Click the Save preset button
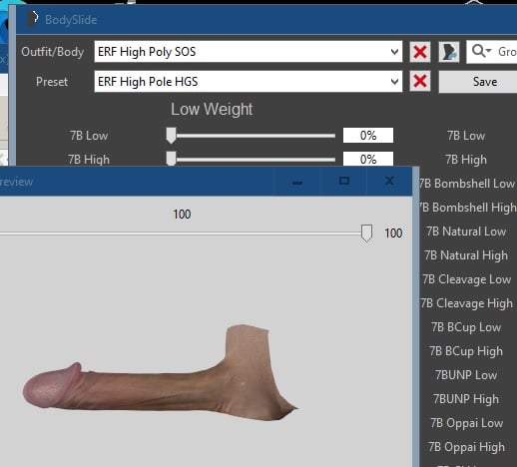 [x=478, y=82]
